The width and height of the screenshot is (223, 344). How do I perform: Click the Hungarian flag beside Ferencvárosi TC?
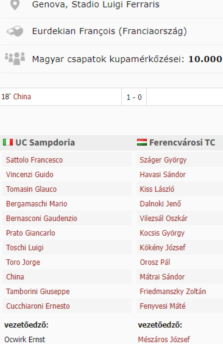pos(142,142)
